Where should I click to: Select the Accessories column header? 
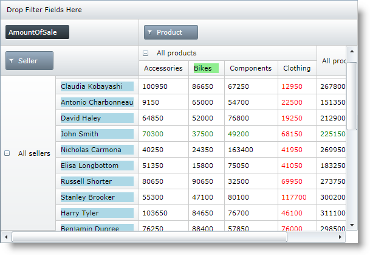point(163,69)
